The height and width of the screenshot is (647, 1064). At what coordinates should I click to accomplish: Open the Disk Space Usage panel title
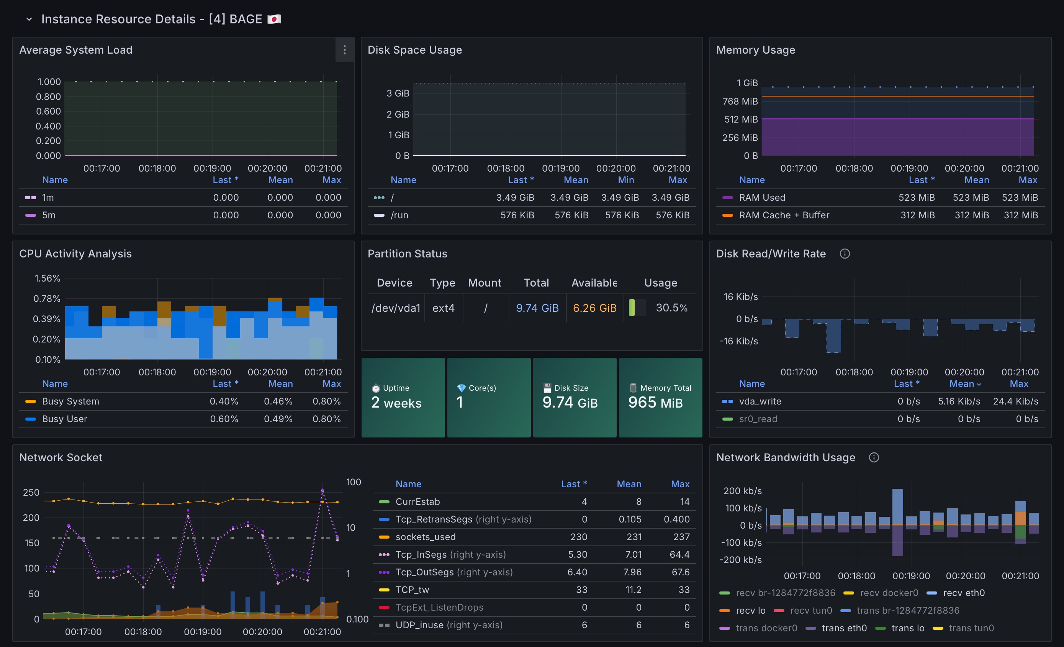414,50
